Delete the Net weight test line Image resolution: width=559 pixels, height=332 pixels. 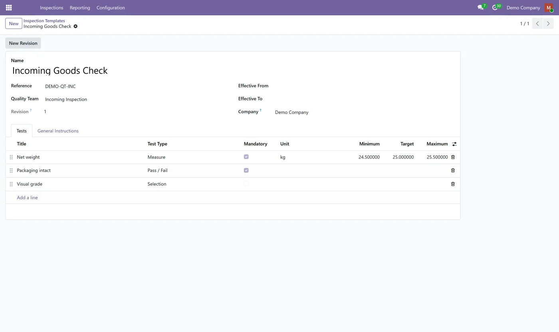pos(453,157)
